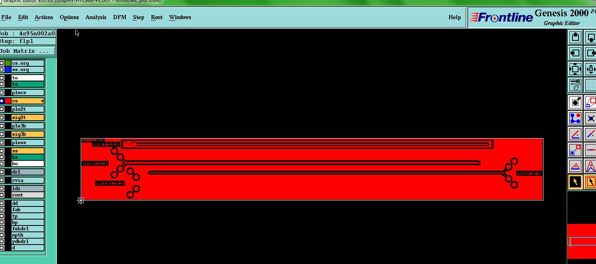Screen dimensions: 596x264
Task: Select the red-blue diagonal line tool
Action: click(590, 134)
